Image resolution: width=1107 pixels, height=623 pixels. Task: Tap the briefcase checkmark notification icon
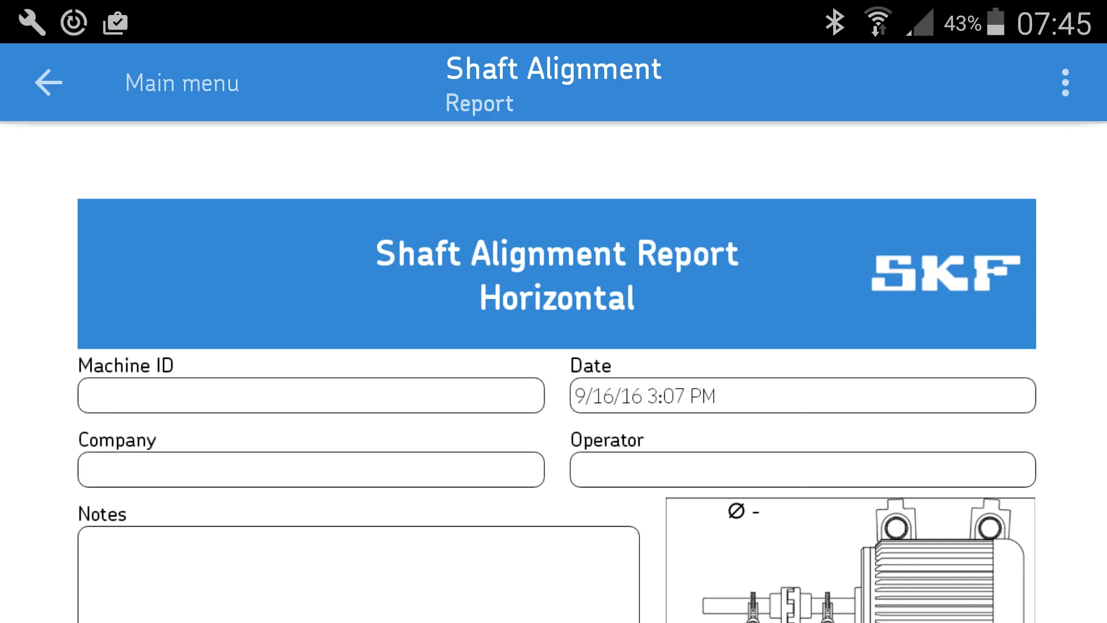tap(115, 23)
